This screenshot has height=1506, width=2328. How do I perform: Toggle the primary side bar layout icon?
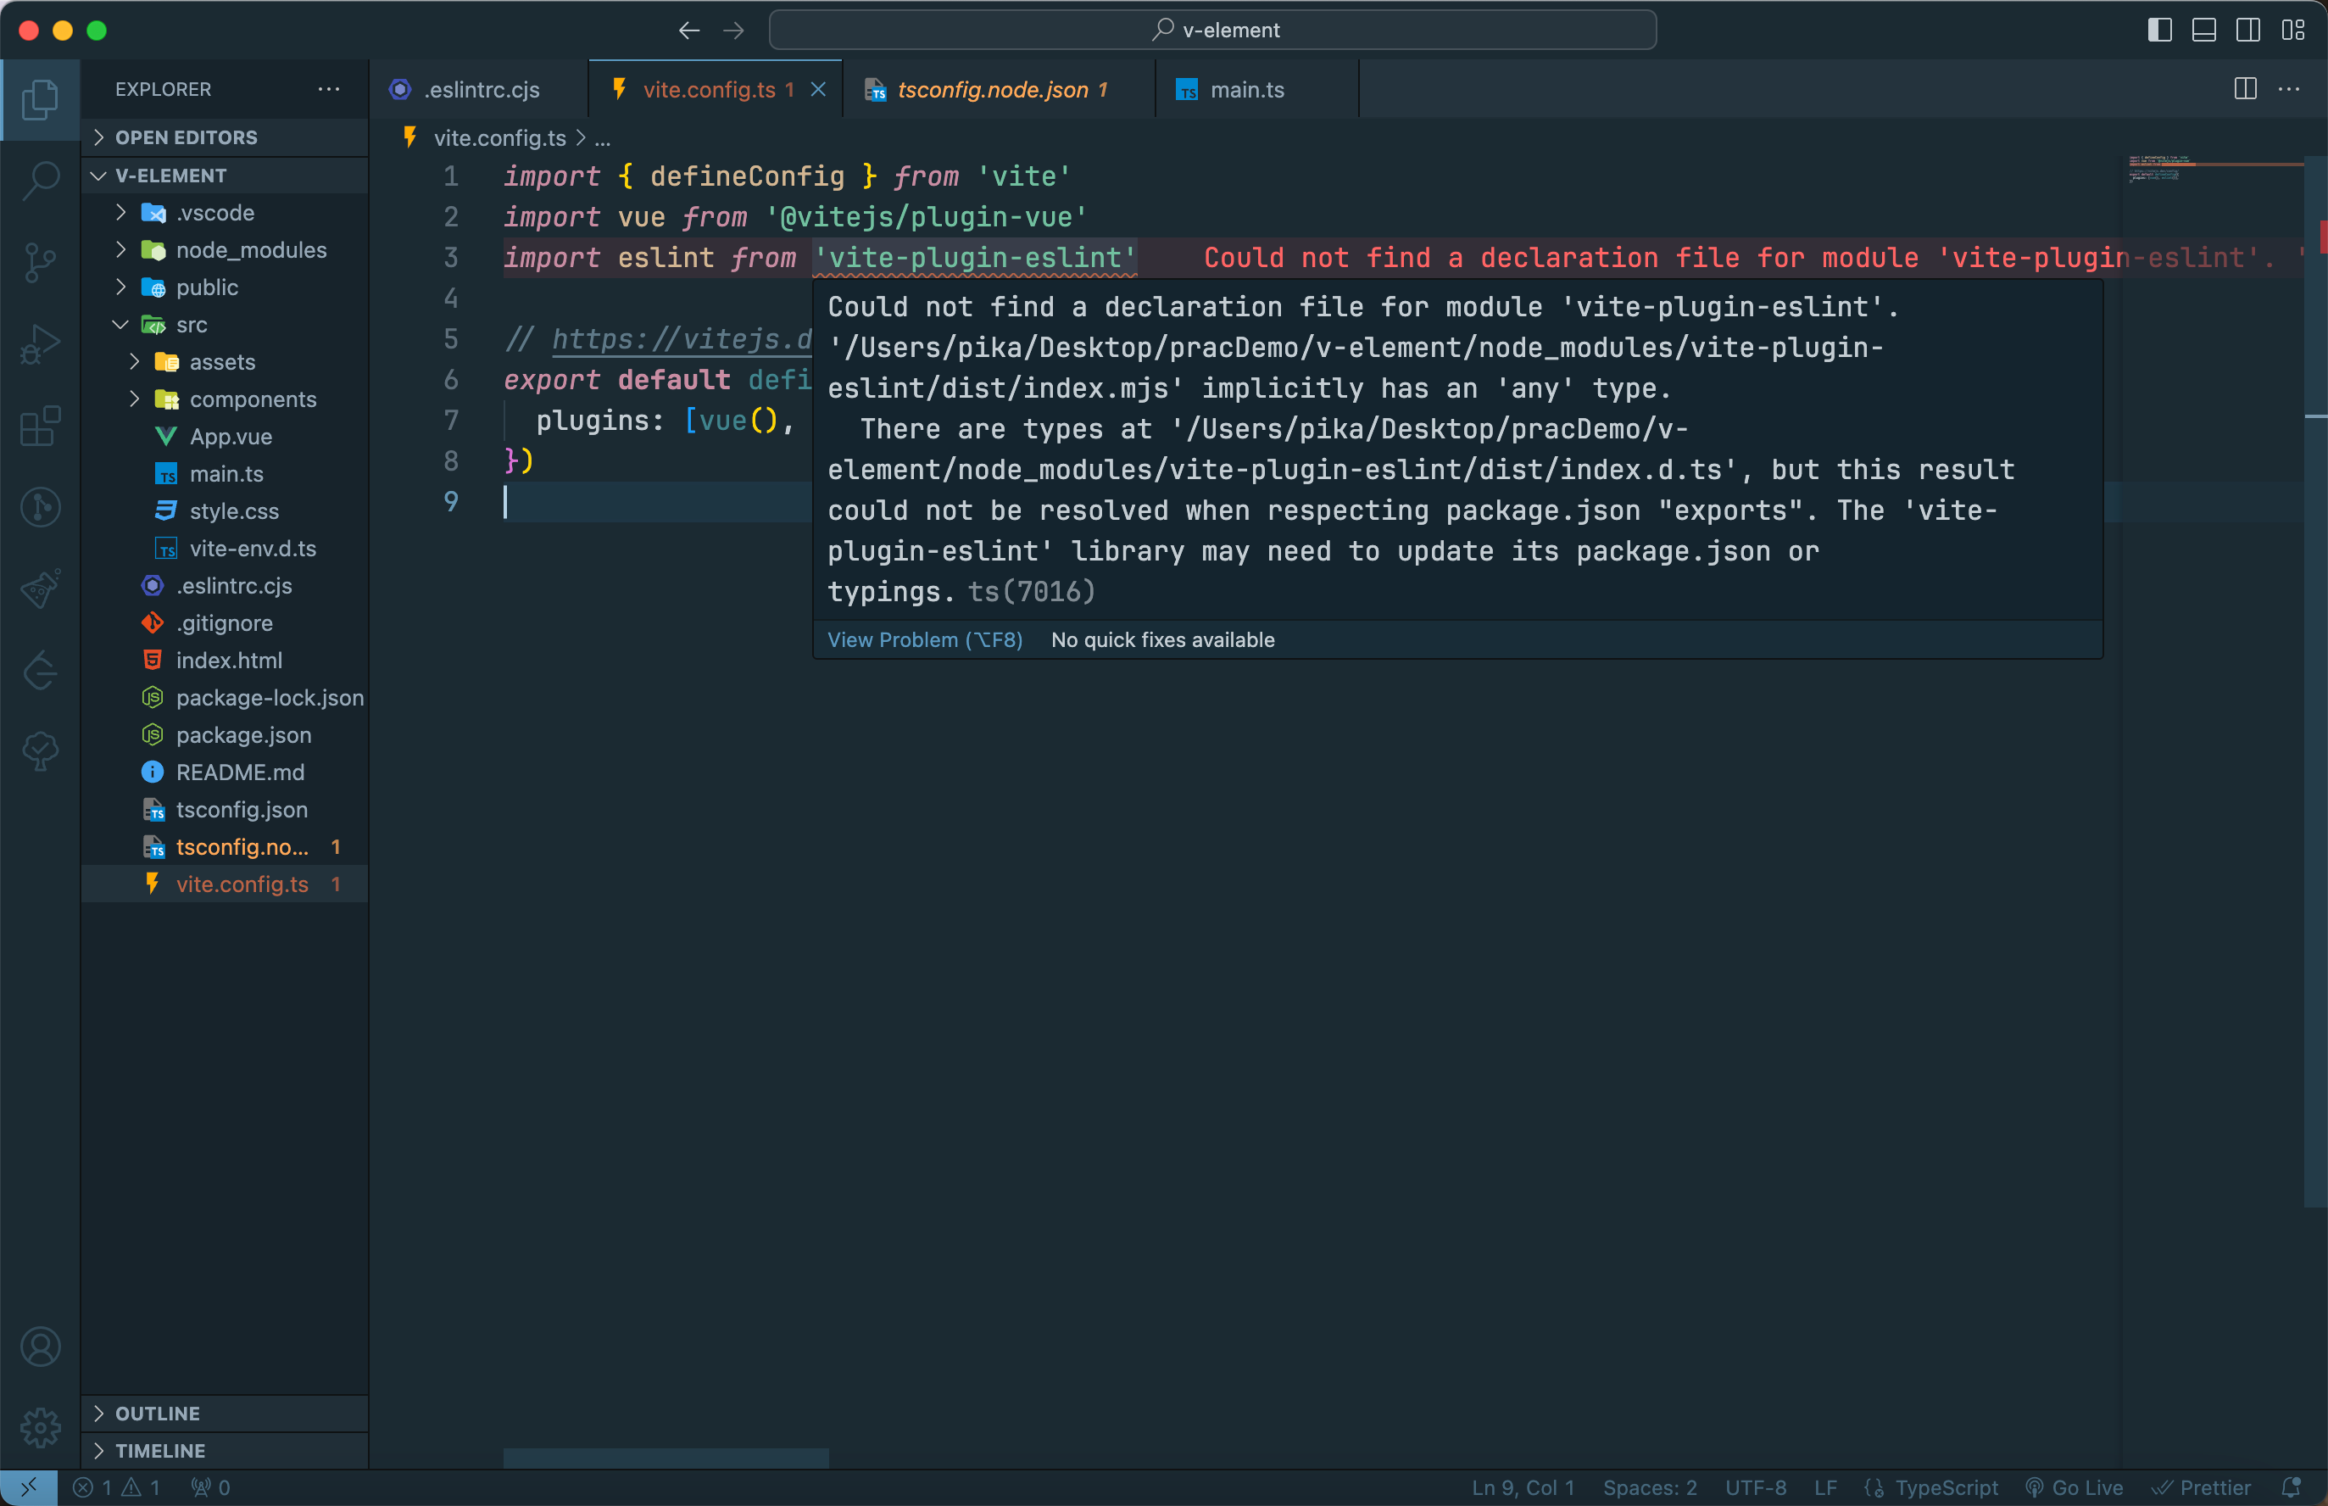pyautogui.click(x=2160, y=31)
